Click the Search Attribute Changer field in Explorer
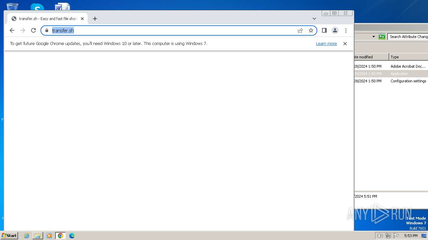Image resolution: width=428 pixels, height=240 pixels. (x=408, y=37)
